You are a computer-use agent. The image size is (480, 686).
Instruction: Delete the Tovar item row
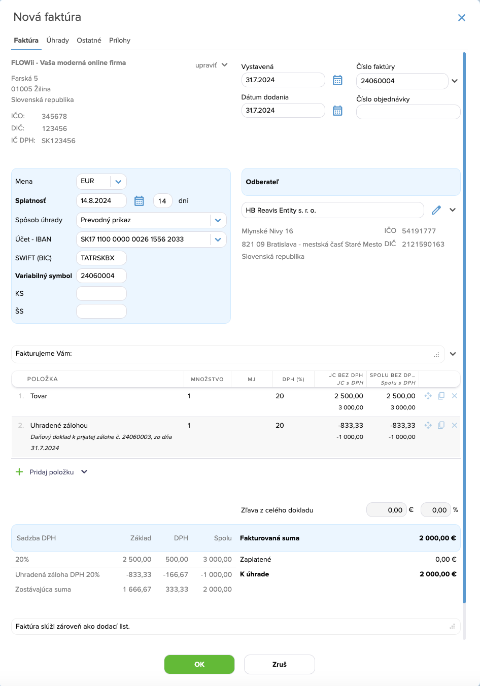click(454, 396)
